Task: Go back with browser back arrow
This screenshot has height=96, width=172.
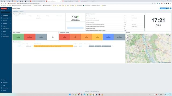Action: coord(1,3)
